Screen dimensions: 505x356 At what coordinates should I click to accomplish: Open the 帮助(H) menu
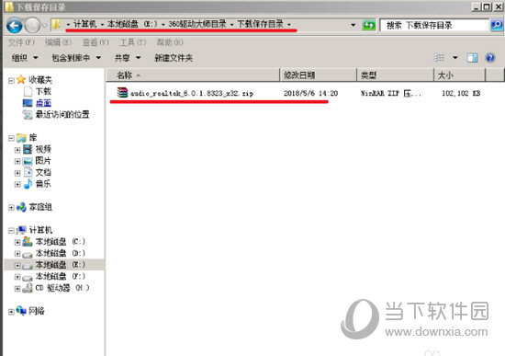click(170, 42)
